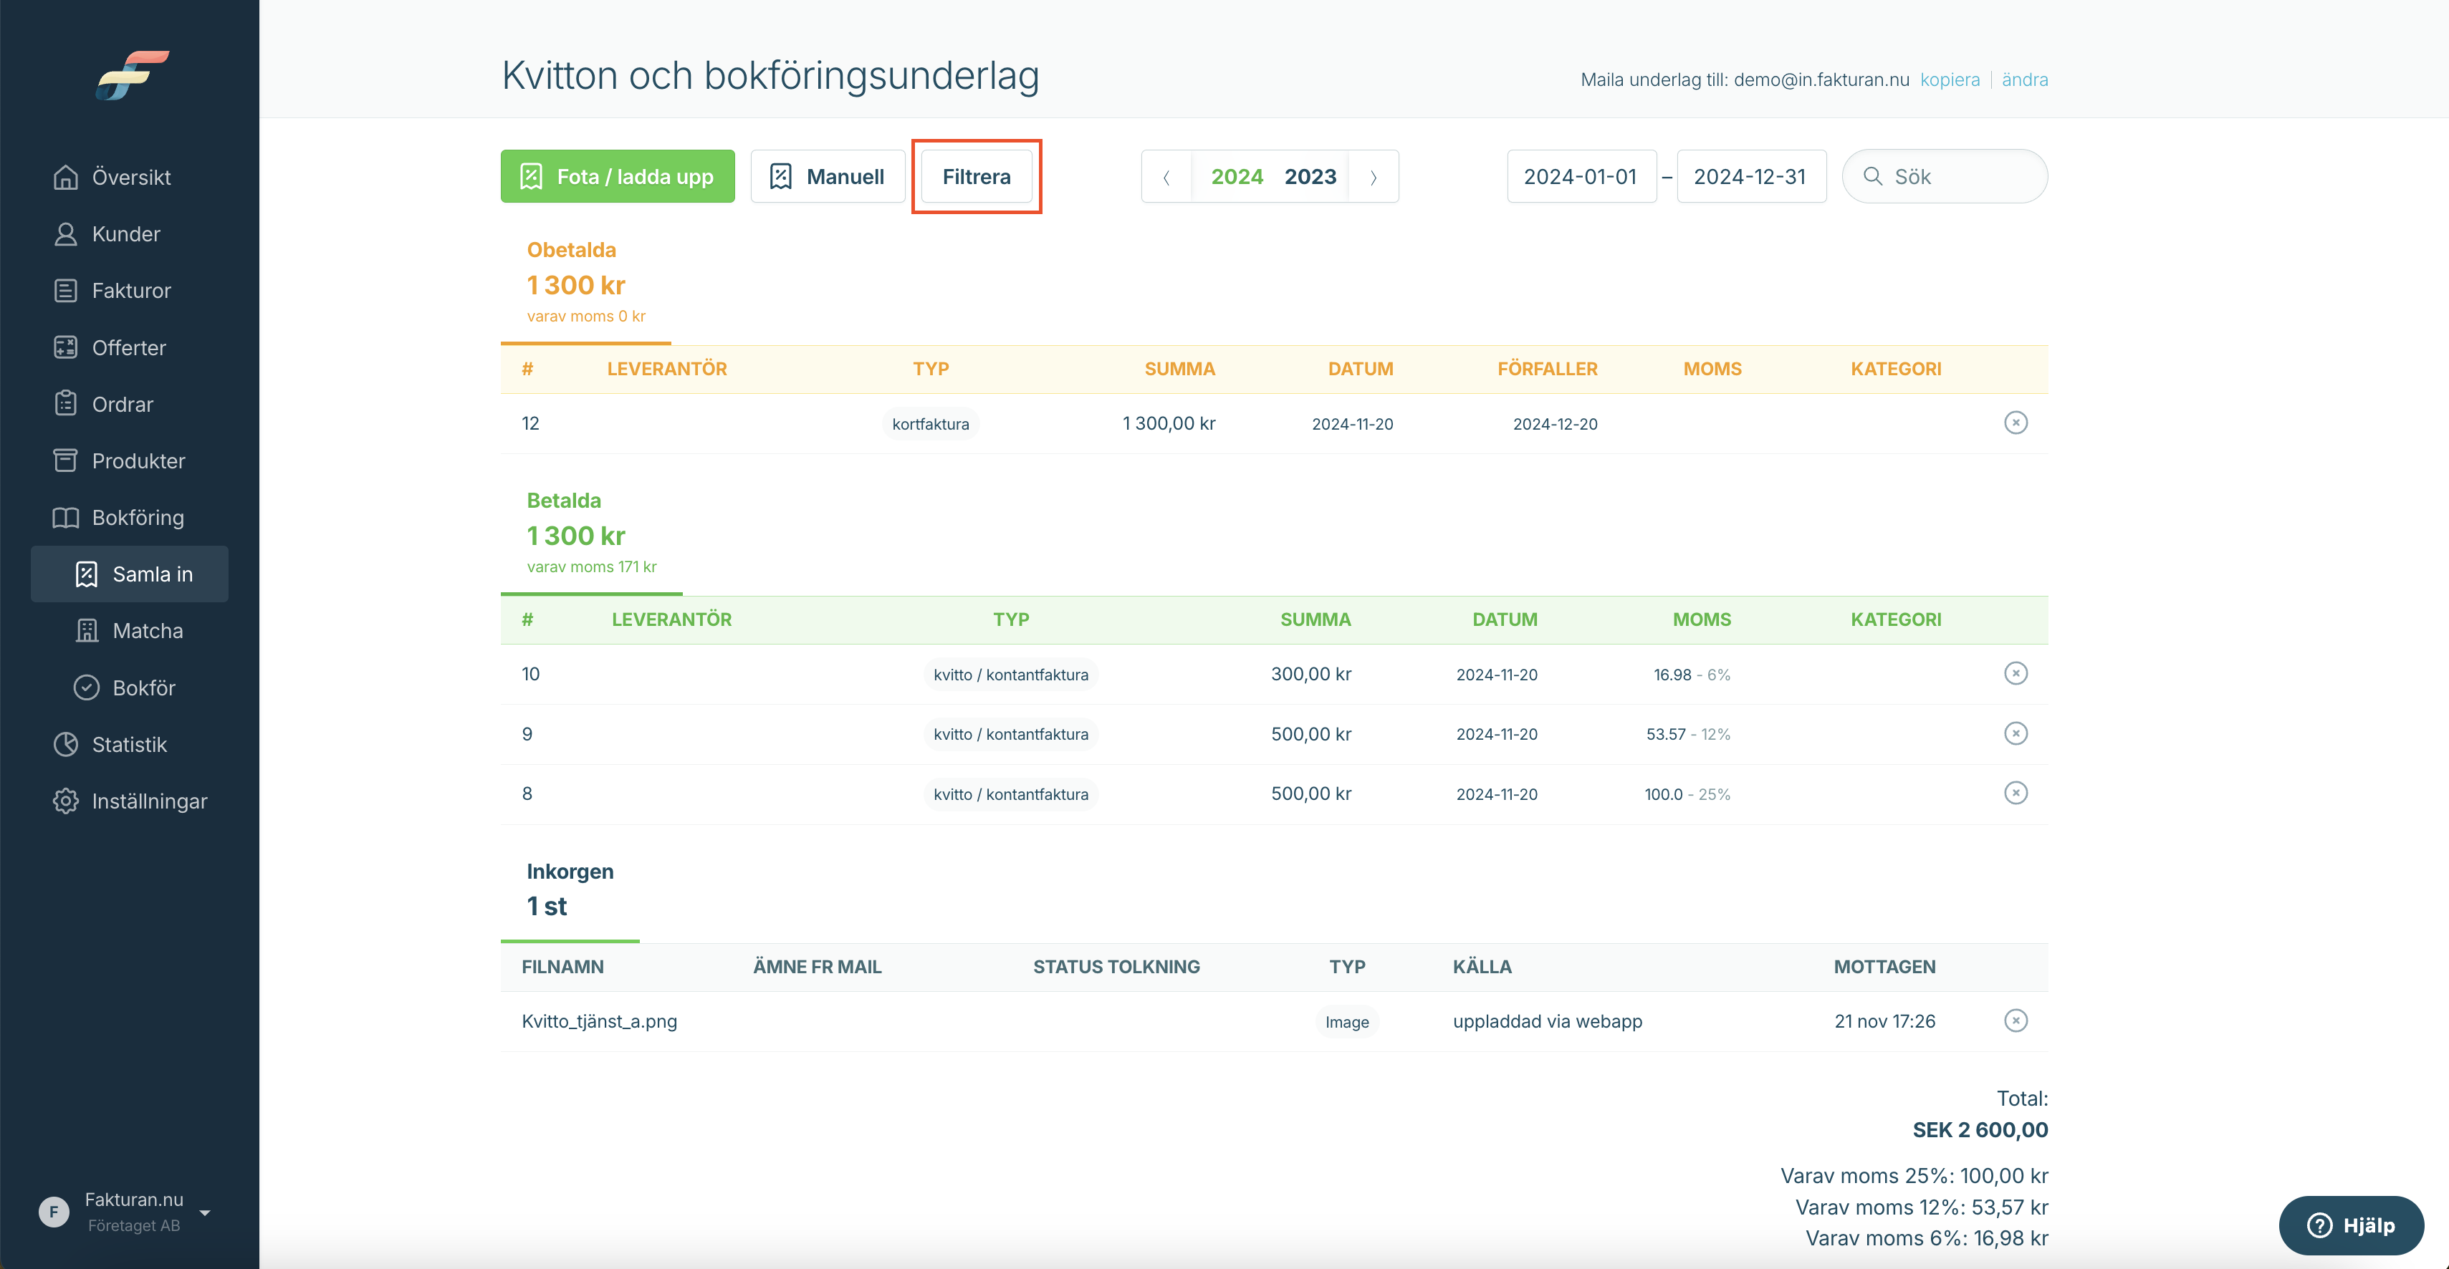Open the Översikt home icon
Screen dimensions: 2449x1269
coord(64,177)
